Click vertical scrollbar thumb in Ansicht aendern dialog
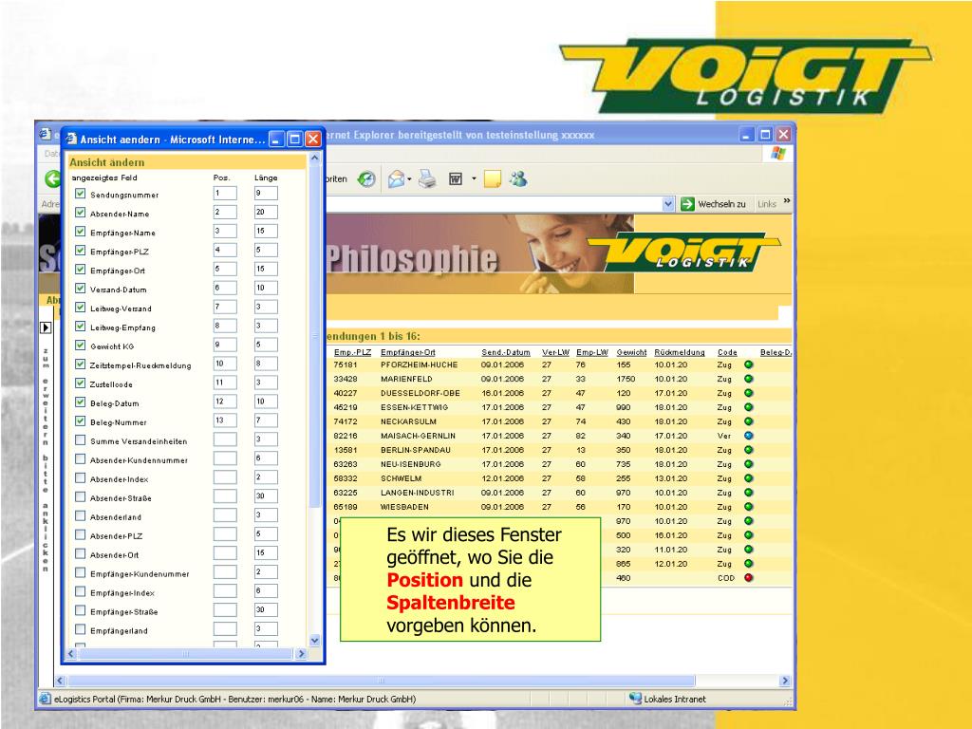Image resolution: width=972 pixels, height=729 pixels. [314, 336]
